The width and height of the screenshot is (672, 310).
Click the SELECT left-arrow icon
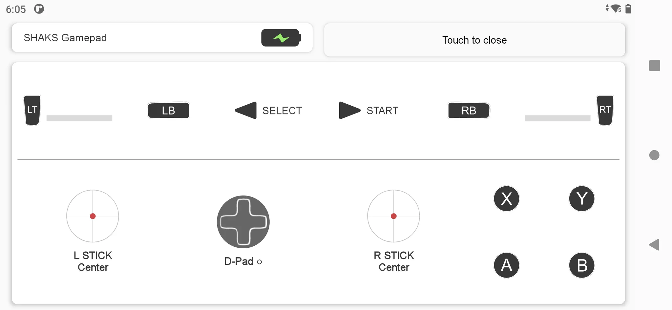coord(246,111)
